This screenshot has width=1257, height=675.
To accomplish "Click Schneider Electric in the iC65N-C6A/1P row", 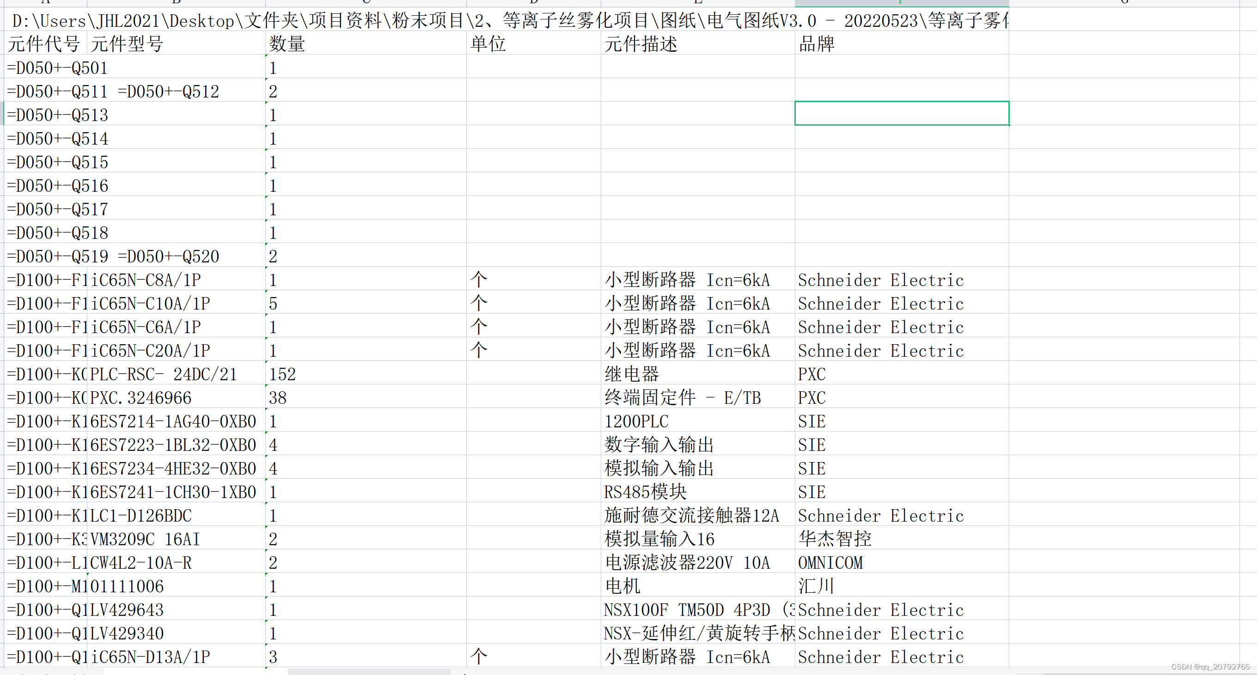I will click(x=902, y=325).
